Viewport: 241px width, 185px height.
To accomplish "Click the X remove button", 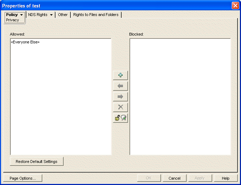I will (120, 107).
